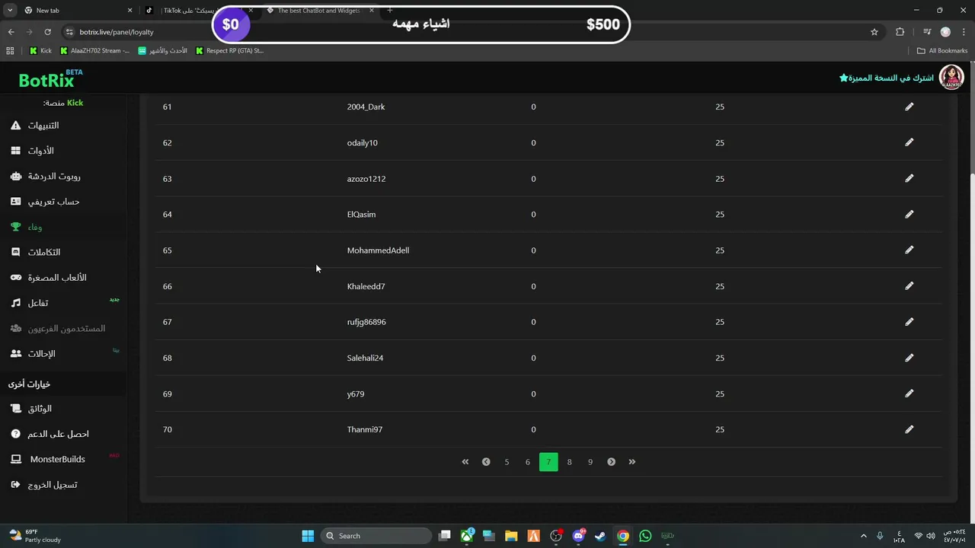Open Chrome from taskbar
975x548 pixels.
pos(622,536)
